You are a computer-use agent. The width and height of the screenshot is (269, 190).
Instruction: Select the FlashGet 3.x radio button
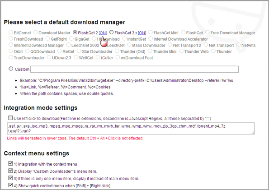(x=112, y=32)
